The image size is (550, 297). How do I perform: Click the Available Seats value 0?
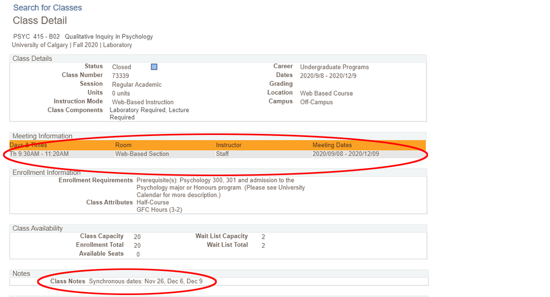[135, 254]
